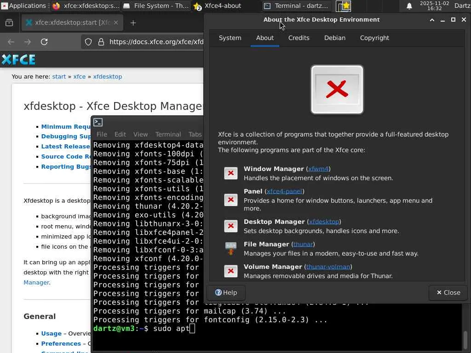
Task: Click the Xfce4-about star icon in taskbar
Action: 197,6
